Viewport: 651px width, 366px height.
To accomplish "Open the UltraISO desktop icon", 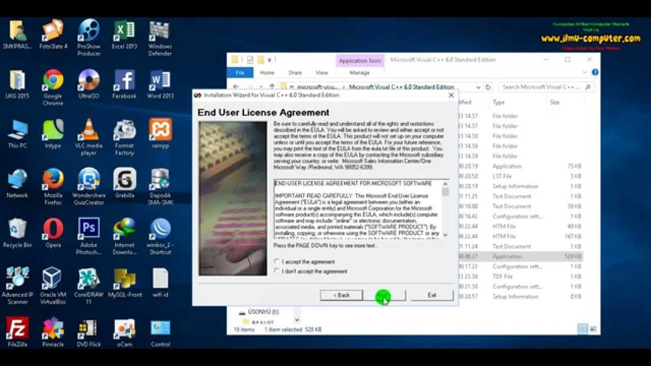I will pos(89,84).
